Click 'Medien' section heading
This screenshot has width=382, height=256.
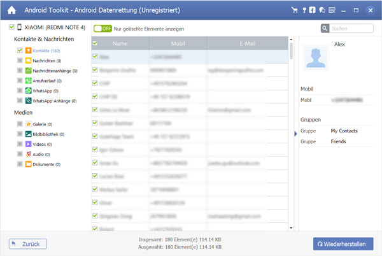click(x=23, y=113)
